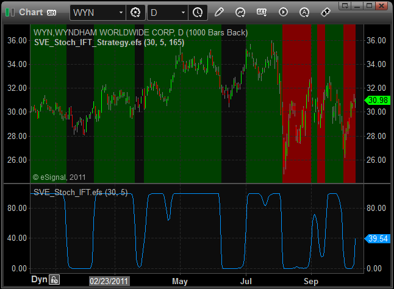Click the 39.54 indicator value tag
The height and width of the screenshot is (289, 394).
[x=378, y=238]
